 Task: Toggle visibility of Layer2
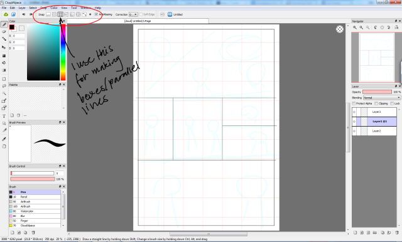354,131
